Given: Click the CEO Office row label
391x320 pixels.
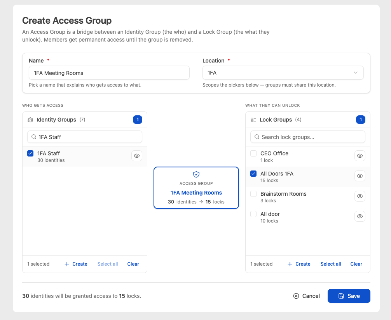Looking at the screenshot, I should coord(274,153).
